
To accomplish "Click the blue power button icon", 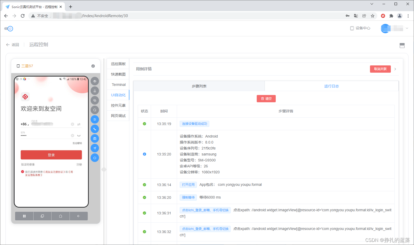I will [x=95, y=158].
